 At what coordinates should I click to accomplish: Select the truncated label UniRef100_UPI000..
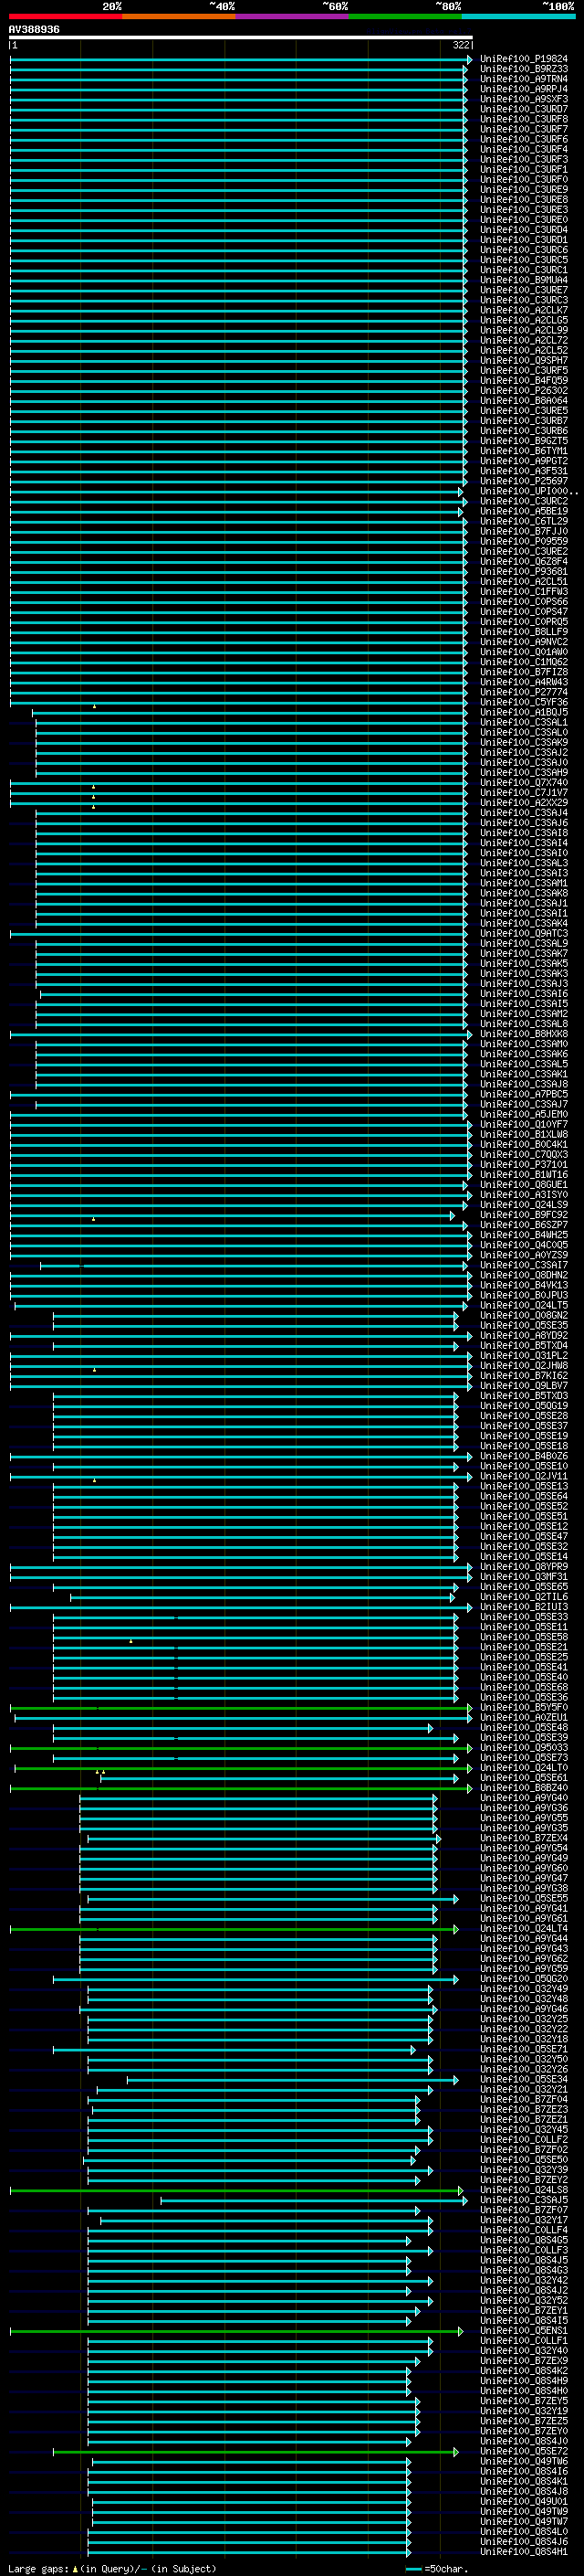tap(528, 491)
